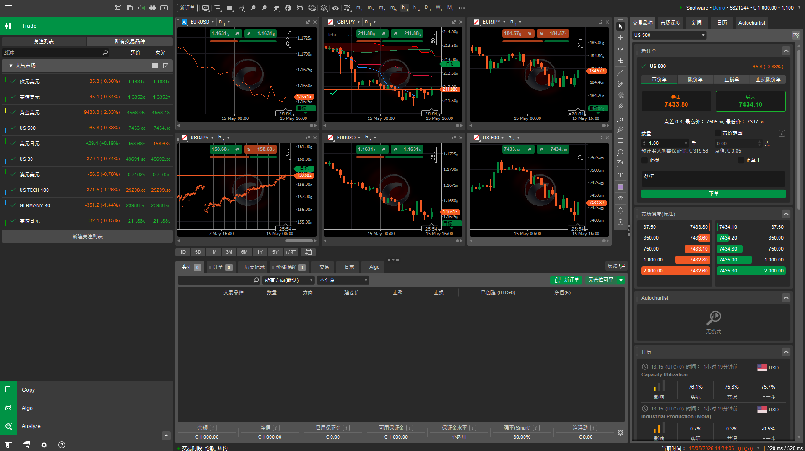Take chart screenshot with camera icon
The height and width of the screenshot is (451, 805).
(620, 199)
